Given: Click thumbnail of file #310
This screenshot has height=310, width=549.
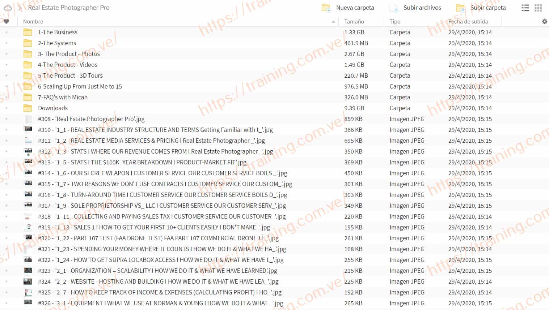Looking at the screenshot, I should (x=28, y=129).
